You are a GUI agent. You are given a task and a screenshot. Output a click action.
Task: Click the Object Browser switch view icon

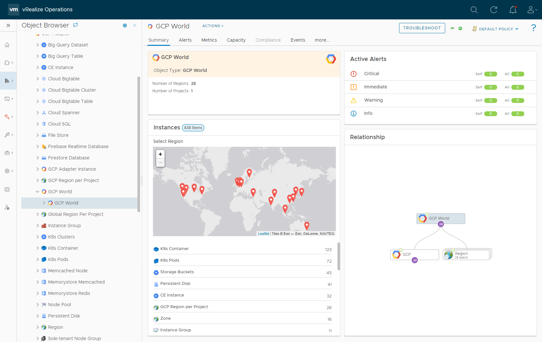75,25
